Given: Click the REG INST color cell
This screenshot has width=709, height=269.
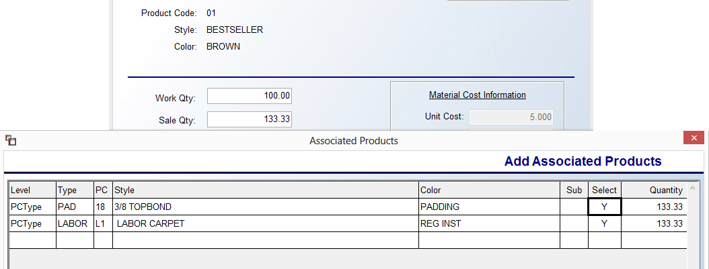Looking at the screenshot, I should point(489,223).
